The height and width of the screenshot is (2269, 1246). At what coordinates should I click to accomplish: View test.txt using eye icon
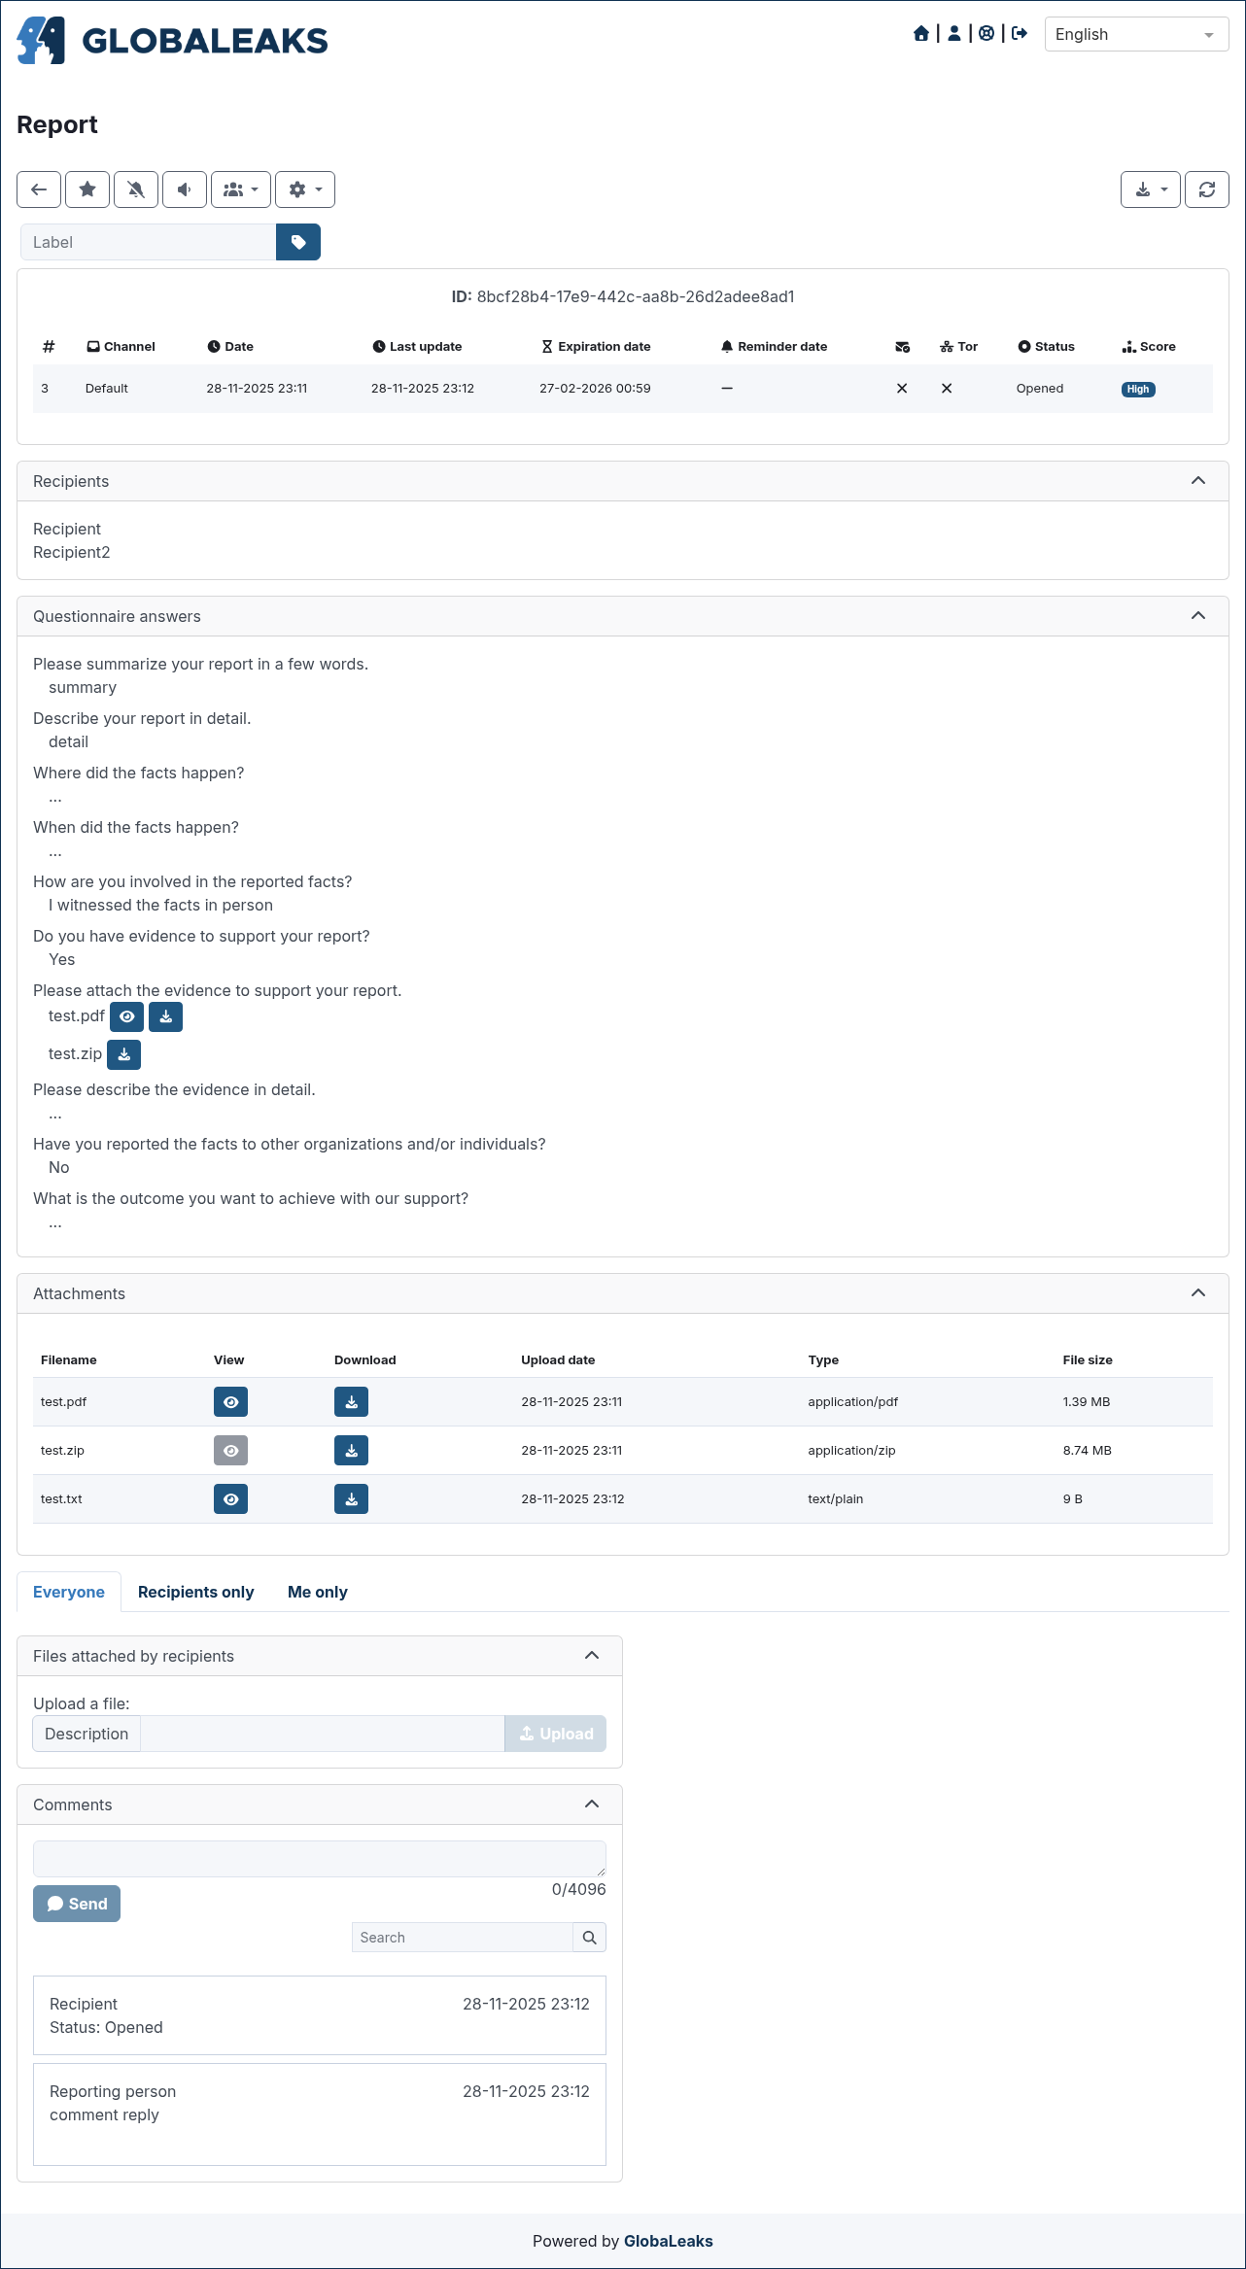pyautogui.click(x=230, y=1499)
